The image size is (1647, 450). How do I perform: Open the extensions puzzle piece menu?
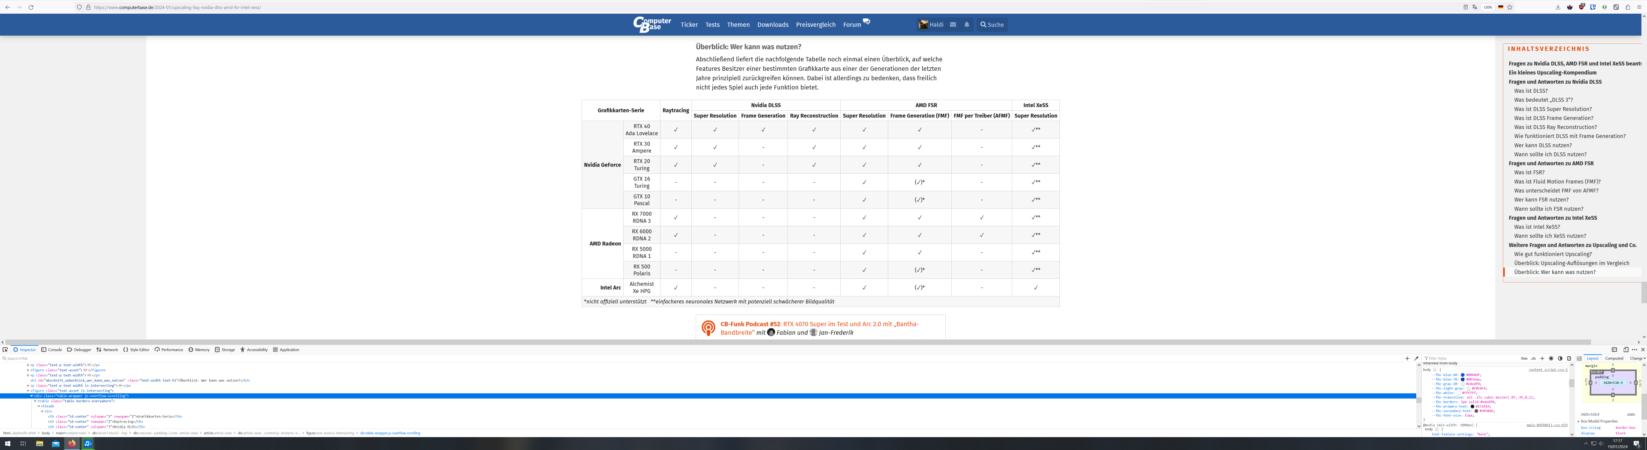[x=1628, y=7]
